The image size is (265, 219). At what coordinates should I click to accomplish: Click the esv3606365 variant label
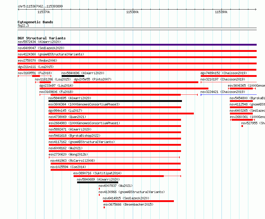tap(247, 86)
